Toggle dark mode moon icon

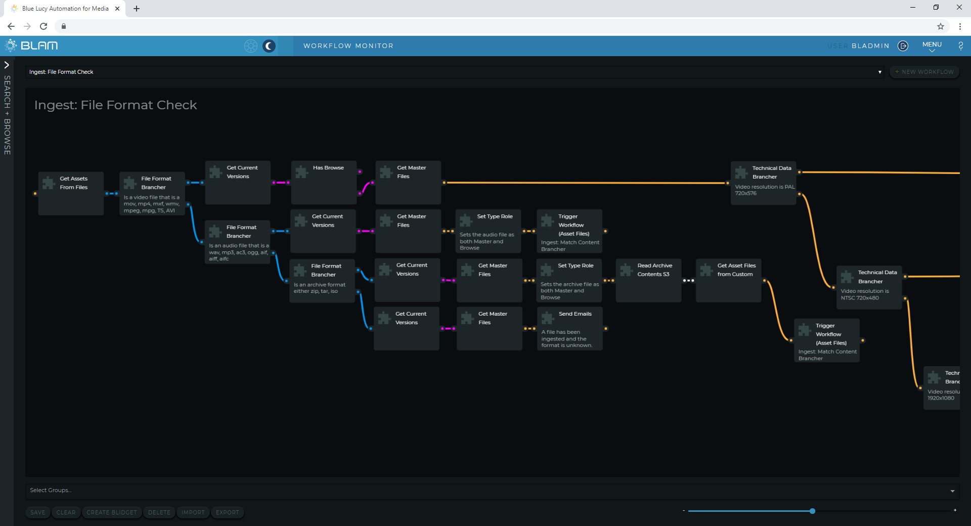pos(269,46)
